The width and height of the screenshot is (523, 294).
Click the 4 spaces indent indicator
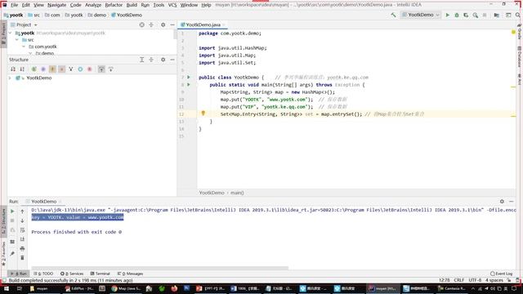coord(494,280)
